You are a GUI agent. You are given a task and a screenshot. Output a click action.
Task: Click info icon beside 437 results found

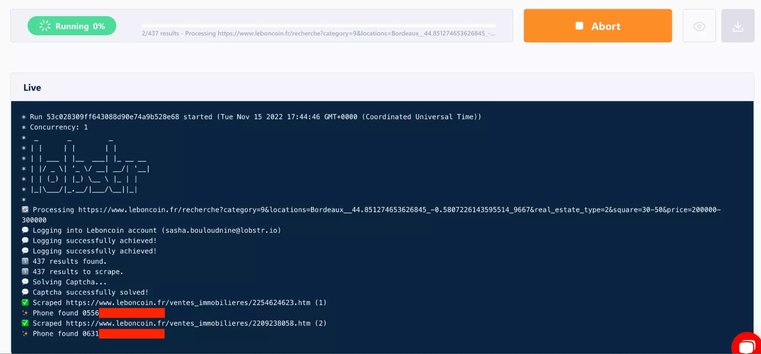pyautogui.click(x=25, y=262)
